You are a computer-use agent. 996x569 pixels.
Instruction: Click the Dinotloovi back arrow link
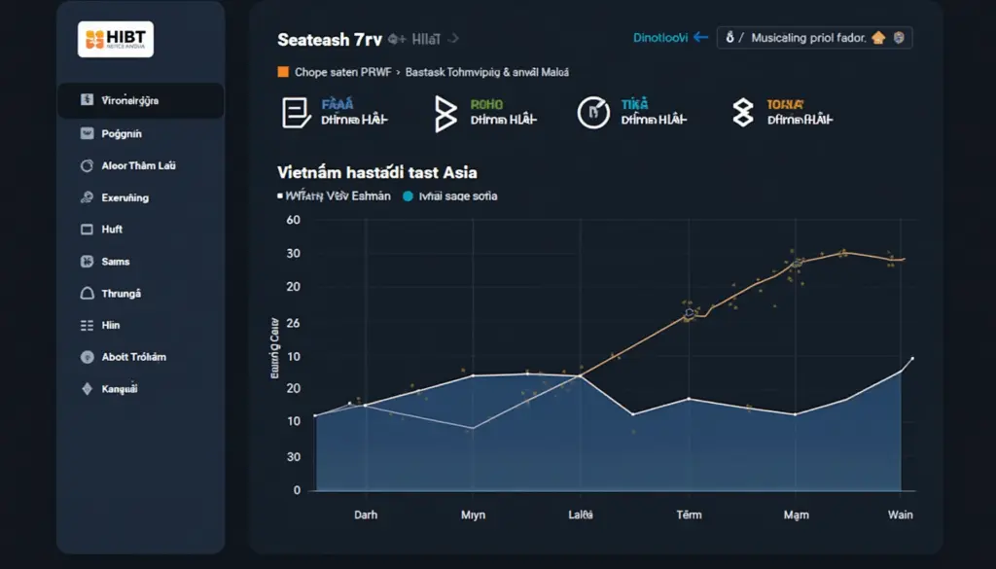click(670, 38)
